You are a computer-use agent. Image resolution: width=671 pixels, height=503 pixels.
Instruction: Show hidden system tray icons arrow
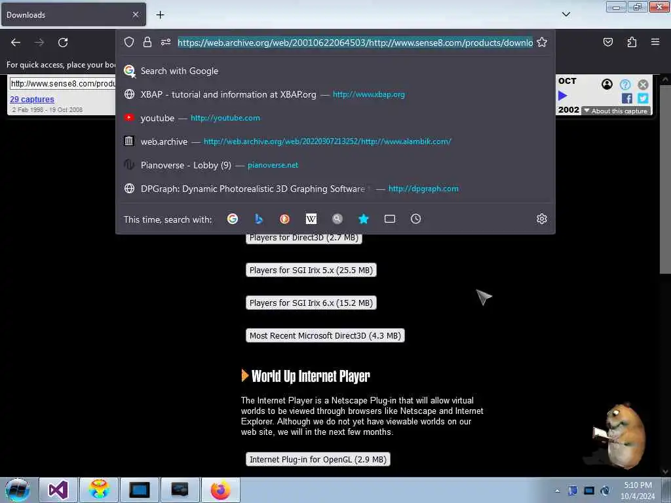coord(557,491)
